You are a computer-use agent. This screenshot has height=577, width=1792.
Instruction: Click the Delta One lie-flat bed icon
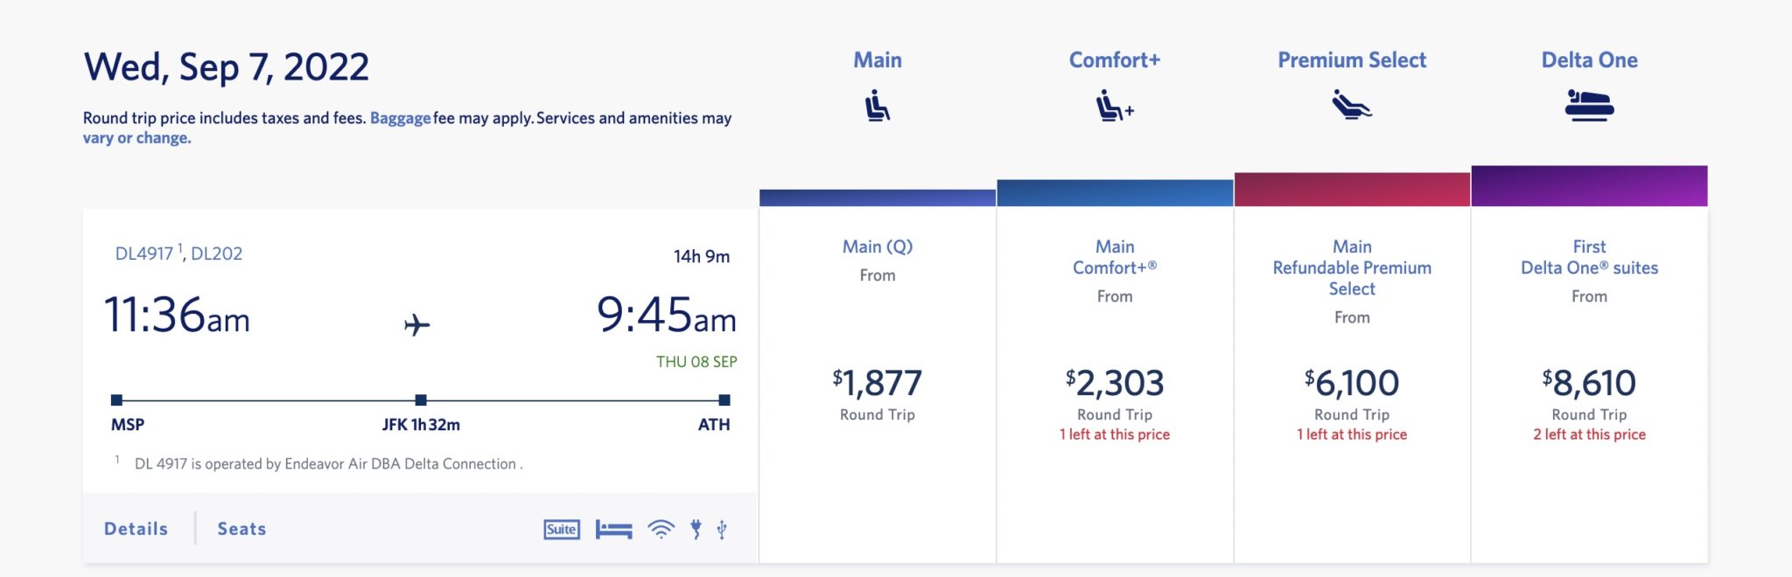pyautogui.click(x=1589, y=106)
